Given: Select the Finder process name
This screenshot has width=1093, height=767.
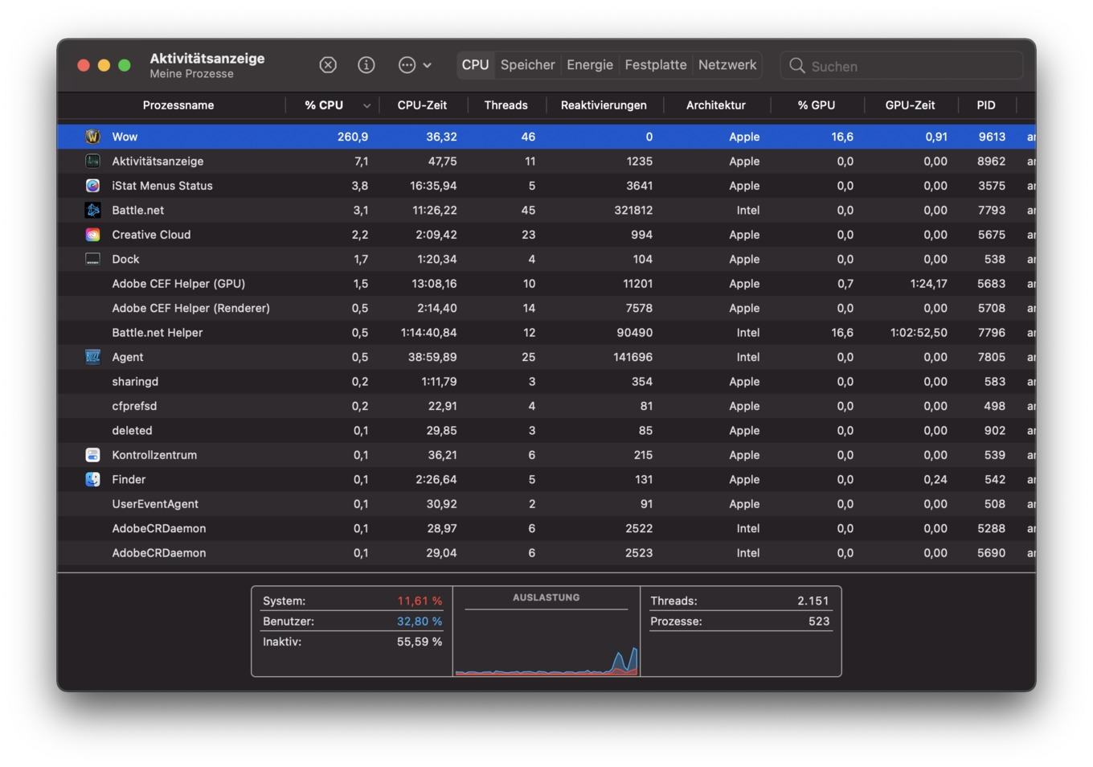Looking at the screenshot, I should [x=129, y=479].
